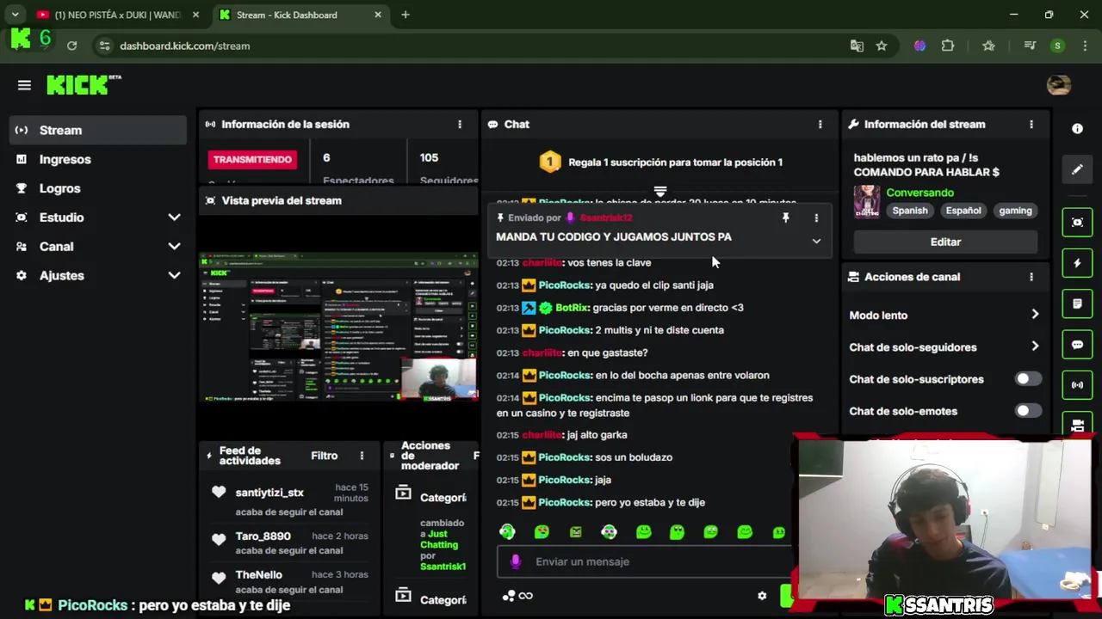
Task: Open the tab search dropdown arrow
Action: pyautogui.click(x=15, y=15)
